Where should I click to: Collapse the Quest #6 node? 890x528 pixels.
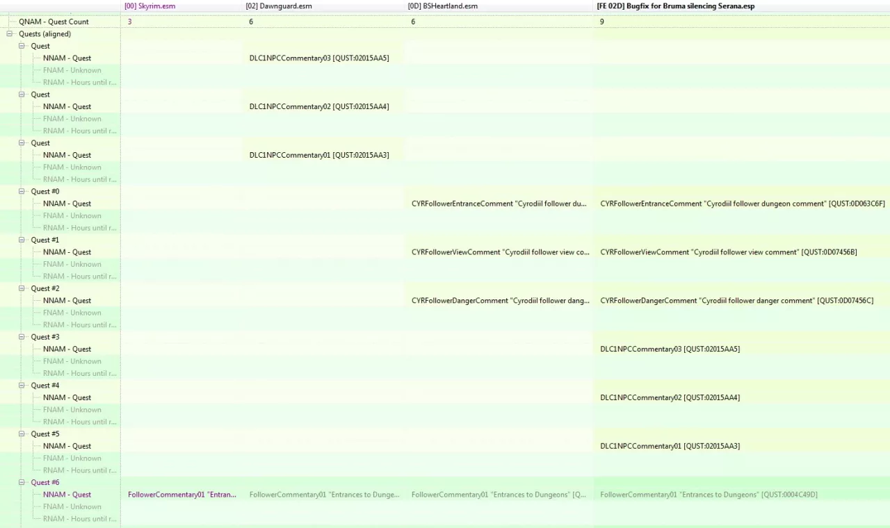22,482
